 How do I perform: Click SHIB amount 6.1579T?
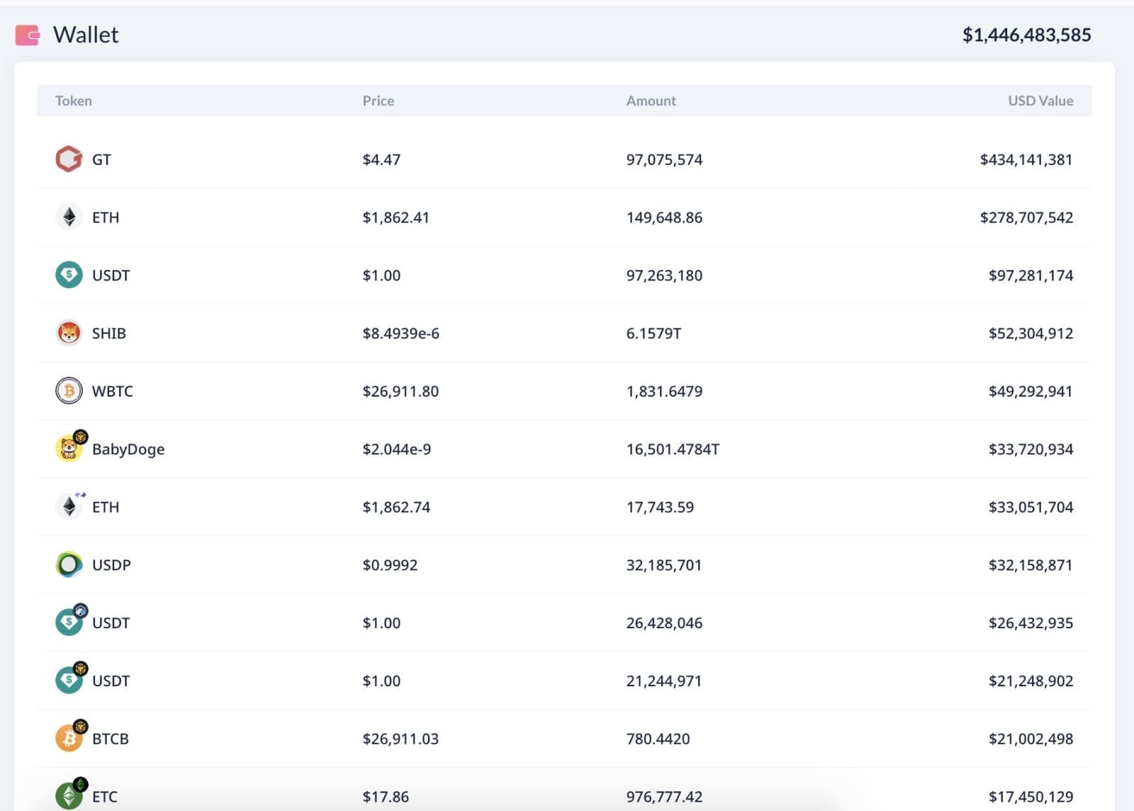point(653,333)
